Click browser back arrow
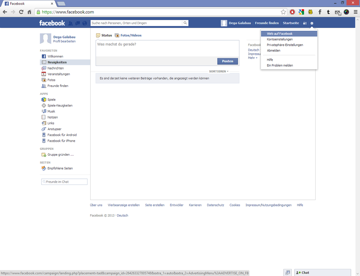 tap(5, 12)
